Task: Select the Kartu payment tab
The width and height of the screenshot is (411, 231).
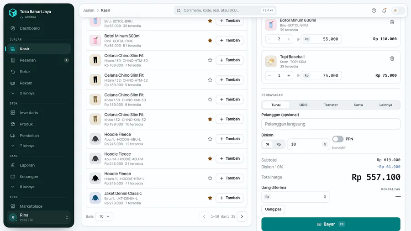Action: click(x=358, y=105)
